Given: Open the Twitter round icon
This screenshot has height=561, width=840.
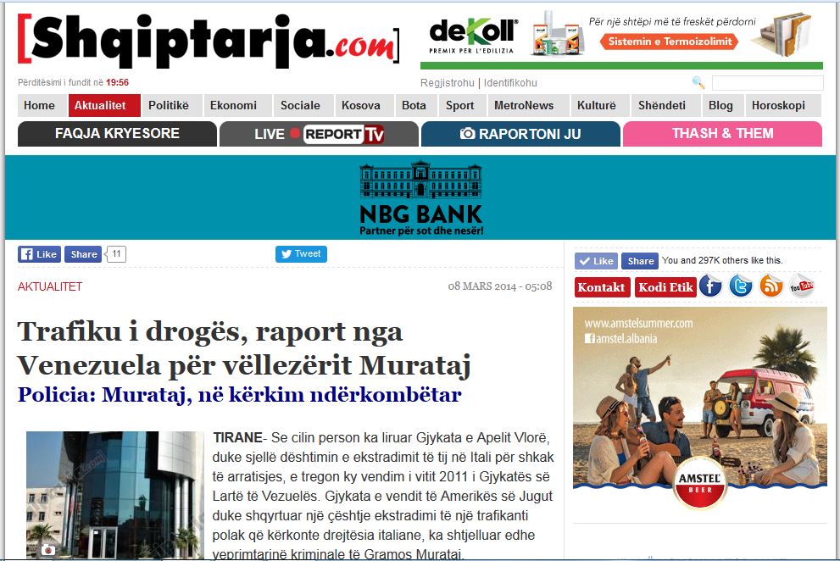Looking at the screenshot, I should pyautogui.click(x=741, y=286).
